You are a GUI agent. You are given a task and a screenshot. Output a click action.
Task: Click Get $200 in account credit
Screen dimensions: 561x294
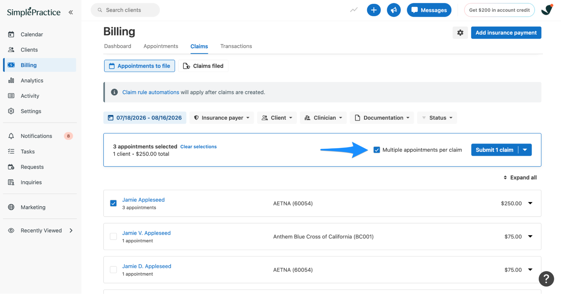(x=499, y=10)
